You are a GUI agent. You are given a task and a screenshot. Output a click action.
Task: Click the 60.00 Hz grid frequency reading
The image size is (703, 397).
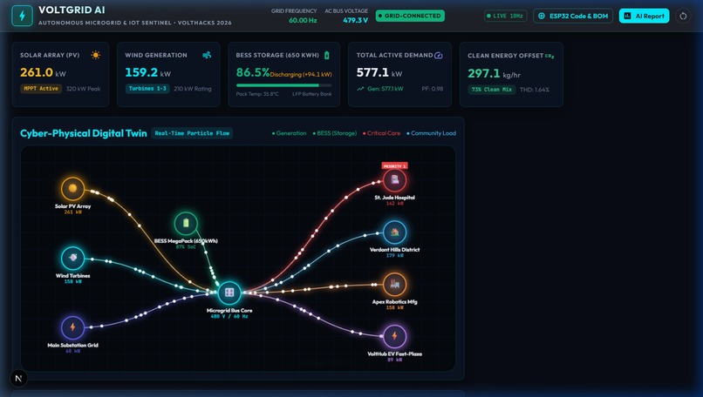(x=303, y=20)
